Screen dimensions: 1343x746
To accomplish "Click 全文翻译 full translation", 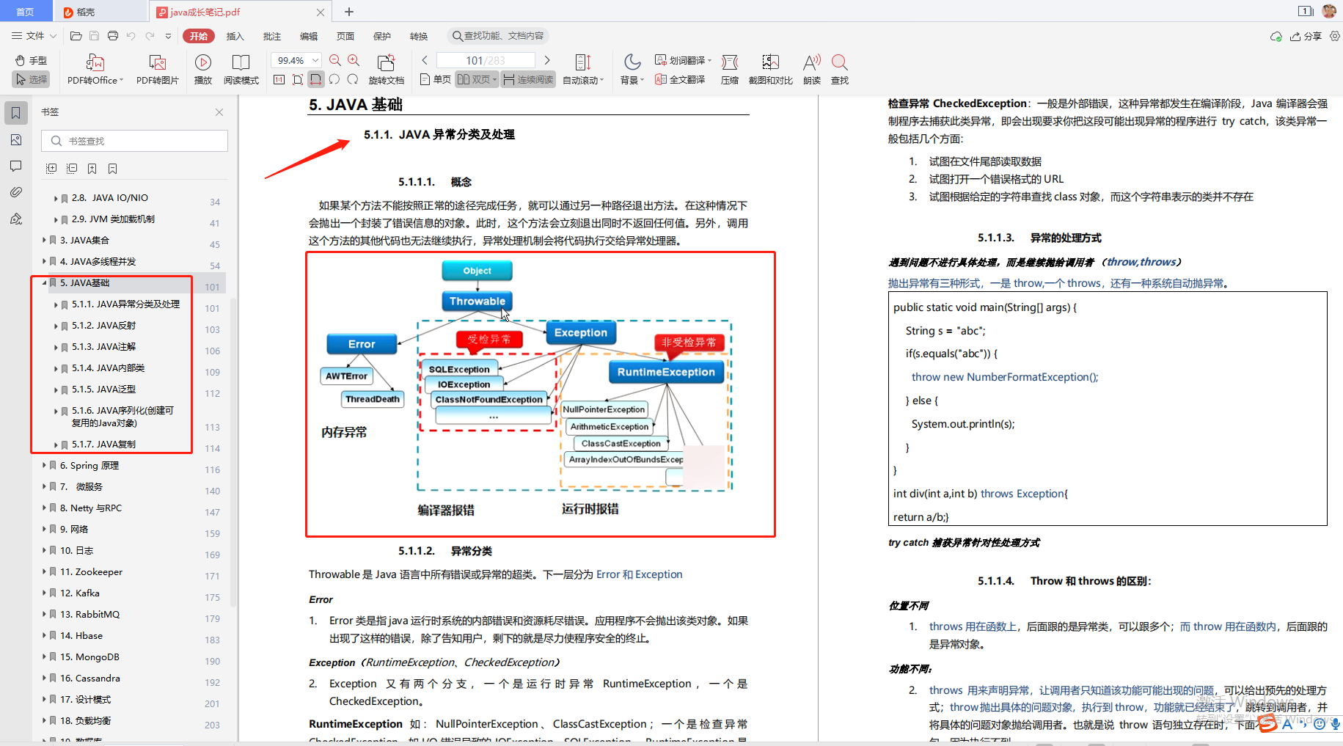I will point(680,79).
